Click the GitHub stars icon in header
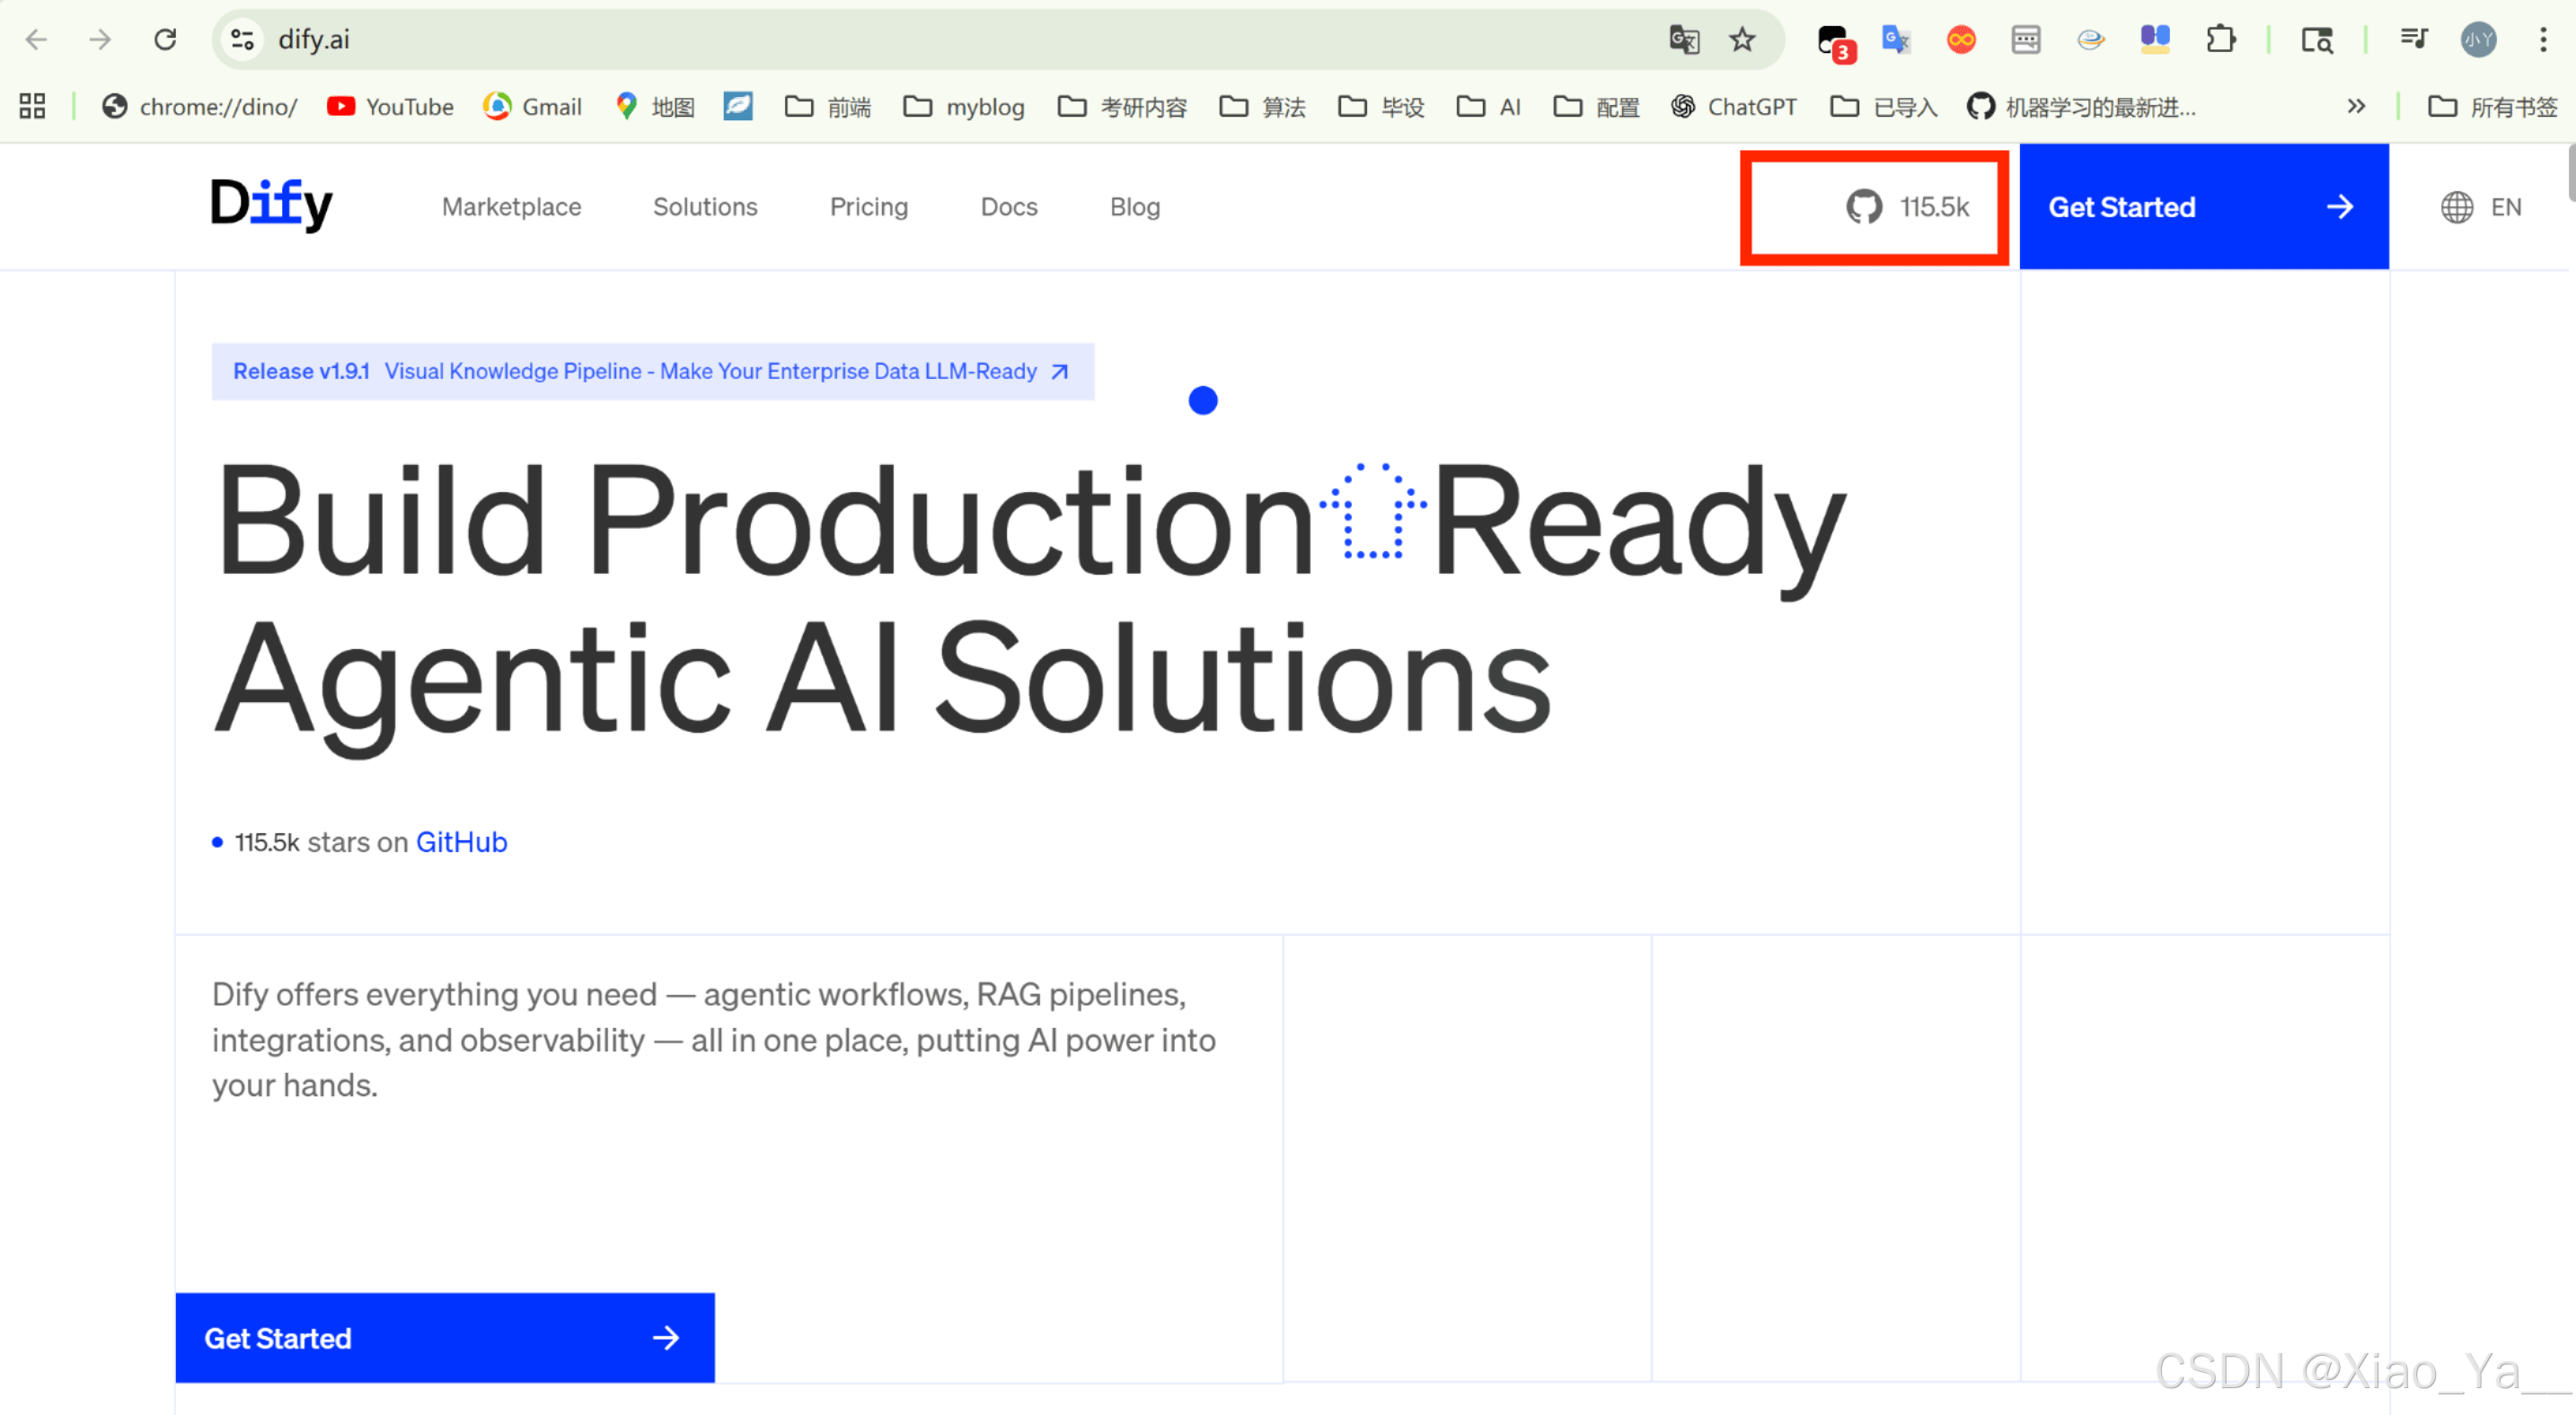 [1864, 207]
